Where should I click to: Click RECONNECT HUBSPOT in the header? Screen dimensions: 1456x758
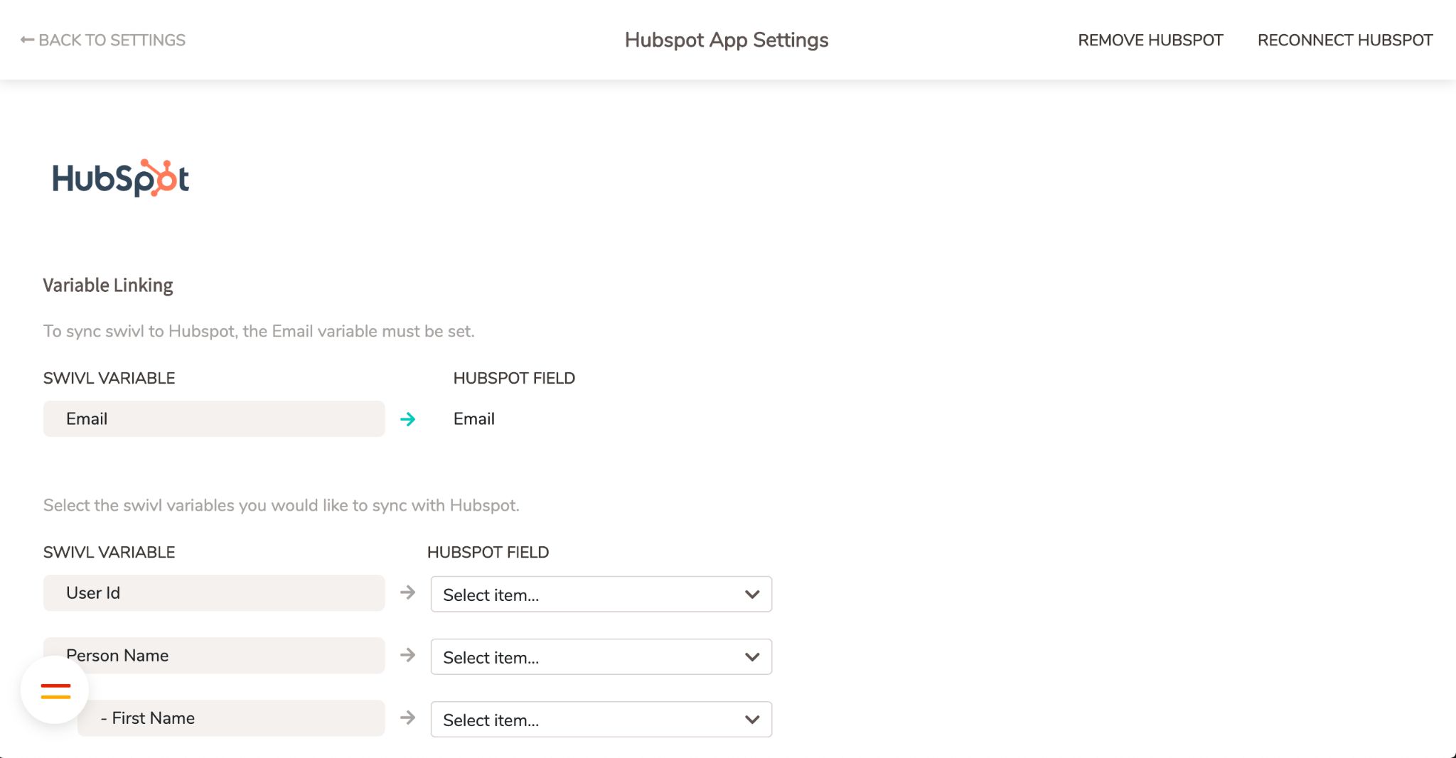(x=1345, y=40)
